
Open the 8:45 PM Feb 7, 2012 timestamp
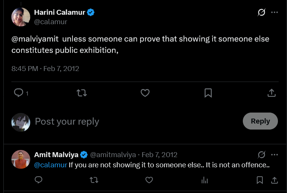pos(45,69)
